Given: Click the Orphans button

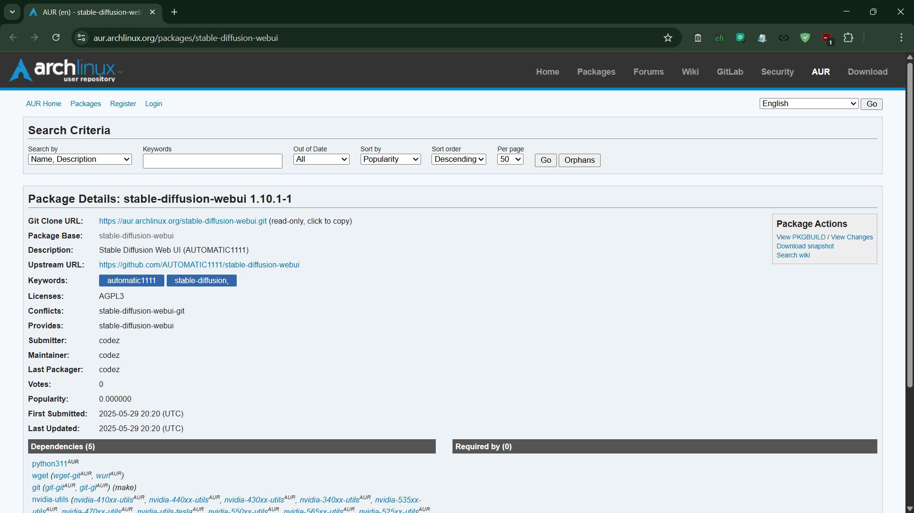Looking at the screenshot, I should (580, 160).
